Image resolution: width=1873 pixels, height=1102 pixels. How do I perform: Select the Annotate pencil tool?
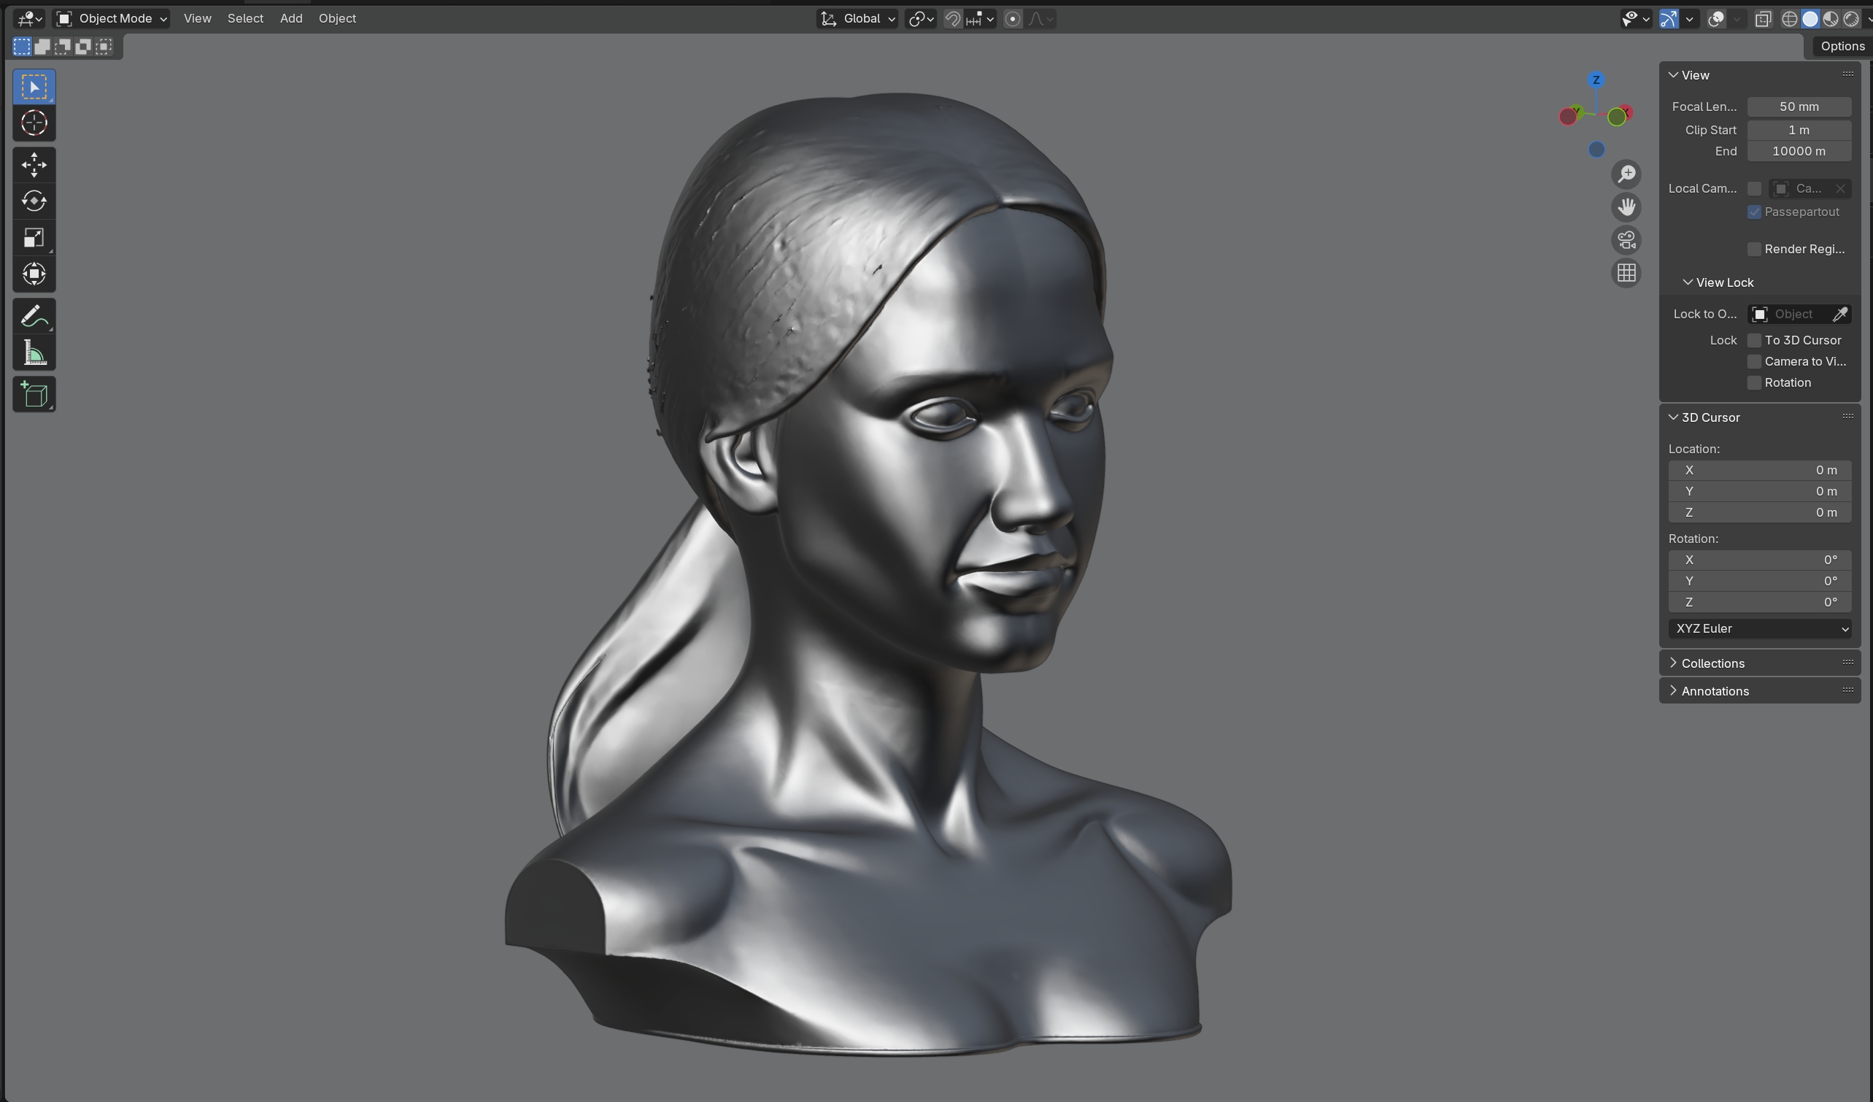click(34, 317)
